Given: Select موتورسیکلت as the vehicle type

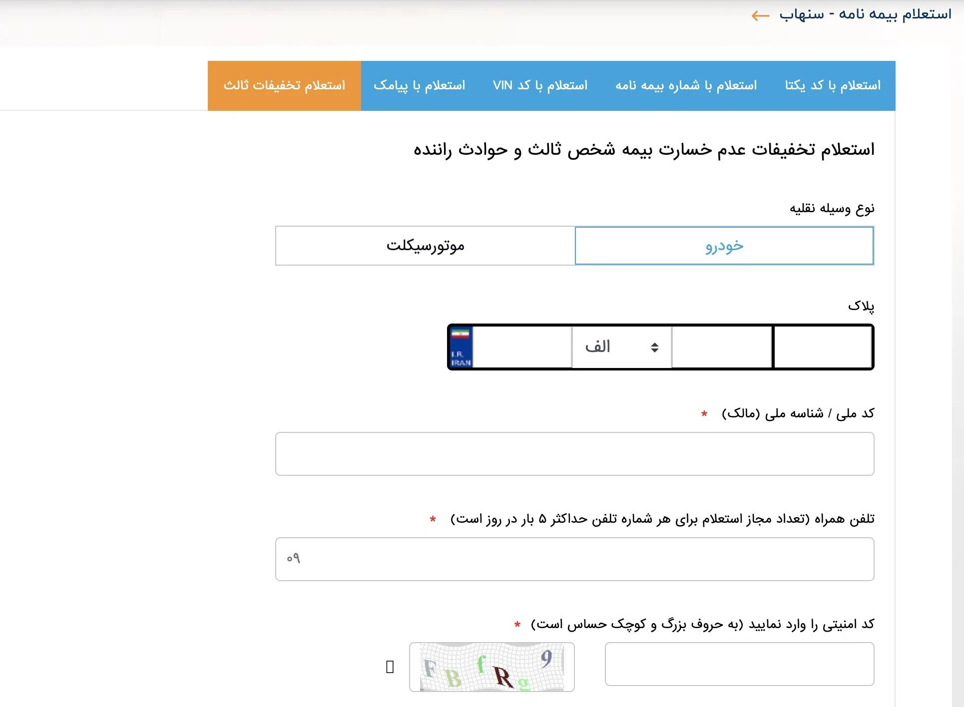Looking at the screenshot, I should click(425, 246).
